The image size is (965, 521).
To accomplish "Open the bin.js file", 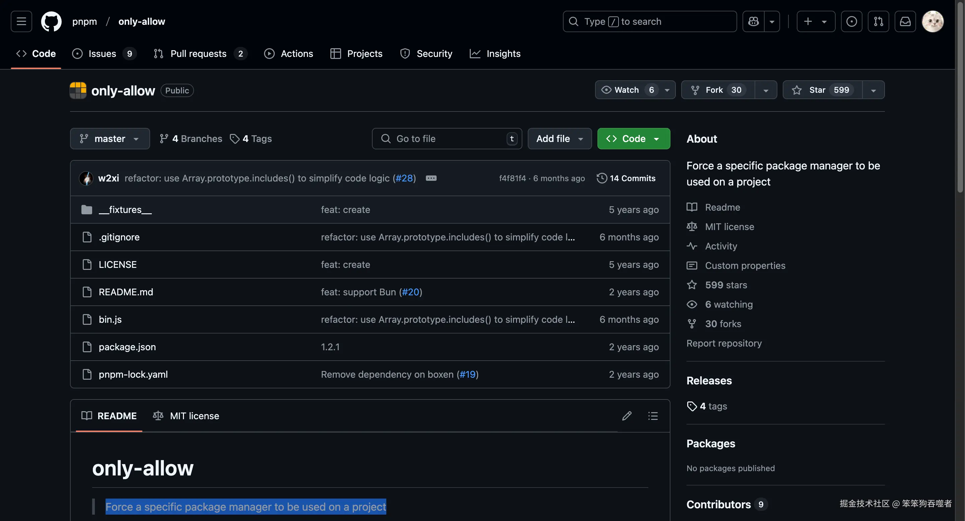I will point(110,319).
